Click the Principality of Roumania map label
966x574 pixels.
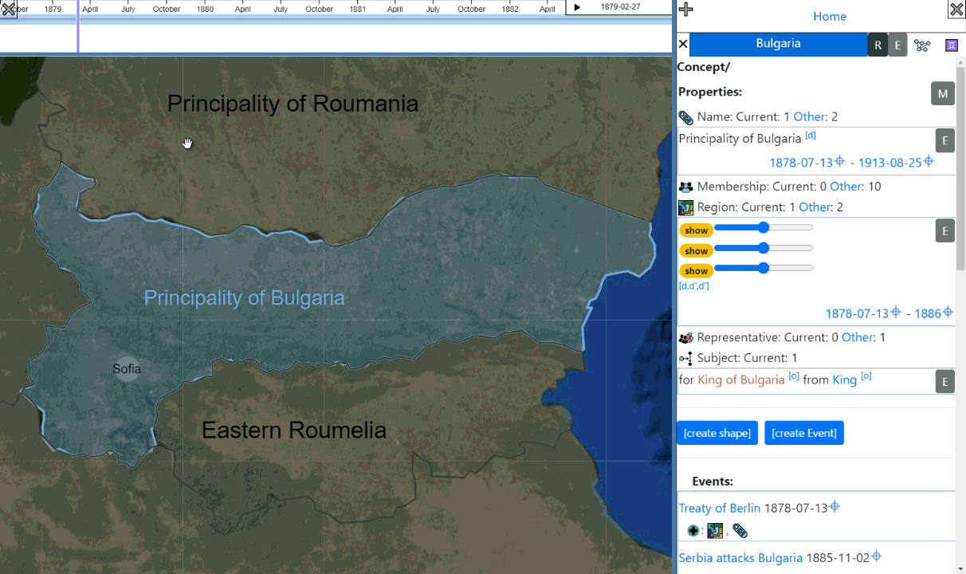[x=293, y=104]
